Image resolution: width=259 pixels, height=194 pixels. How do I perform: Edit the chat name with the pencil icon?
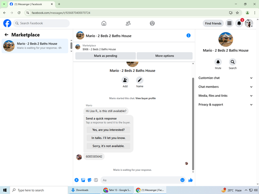(139, 80)
